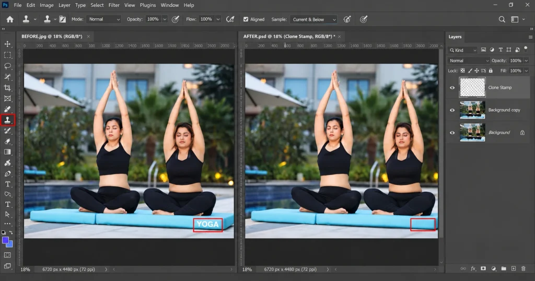Select the Crop tool
Viewport: 535px width, 281px height.
7,88
